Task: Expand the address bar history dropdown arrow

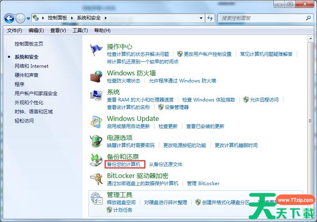Action: tap(201, 18)
